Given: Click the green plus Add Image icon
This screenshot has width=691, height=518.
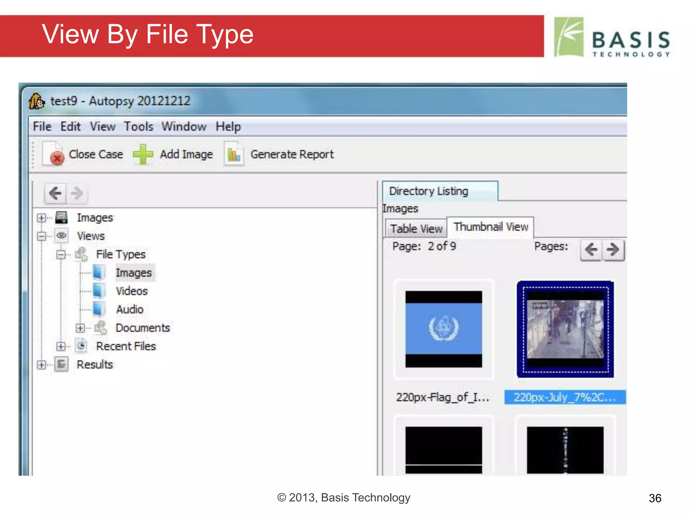Looking at the screenshot, I should pyautogui.click(x=143, y=154).
